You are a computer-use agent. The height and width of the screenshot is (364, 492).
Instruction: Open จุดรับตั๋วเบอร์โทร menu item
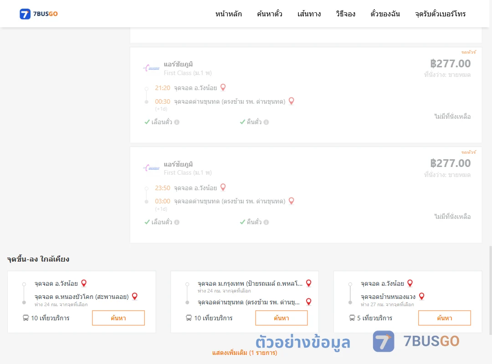pos(440,14)
